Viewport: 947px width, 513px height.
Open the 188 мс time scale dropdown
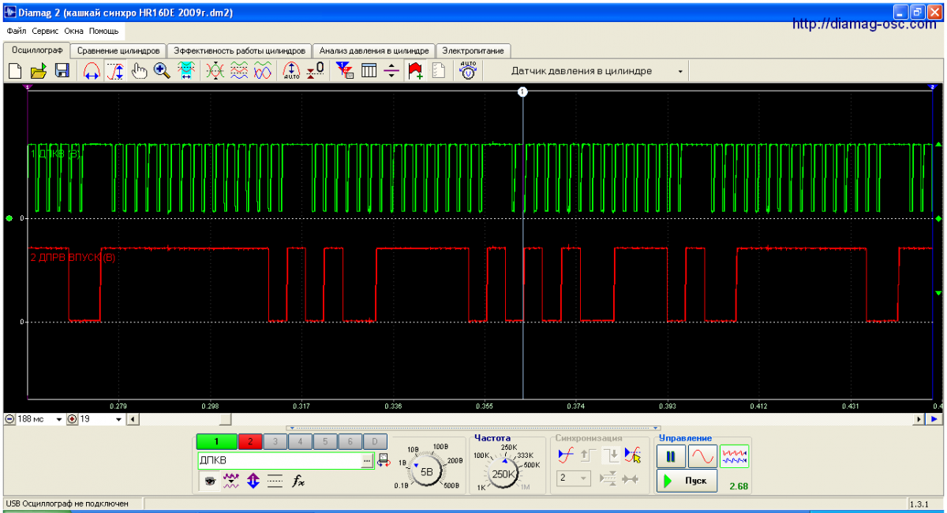pos(58,419)
